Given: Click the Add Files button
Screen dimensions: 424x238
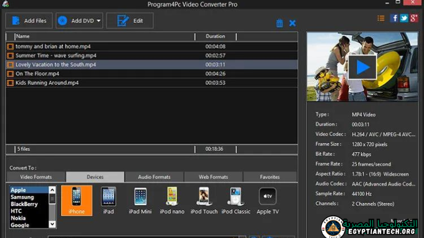Looking at the screenshot, I should (29, 21).
